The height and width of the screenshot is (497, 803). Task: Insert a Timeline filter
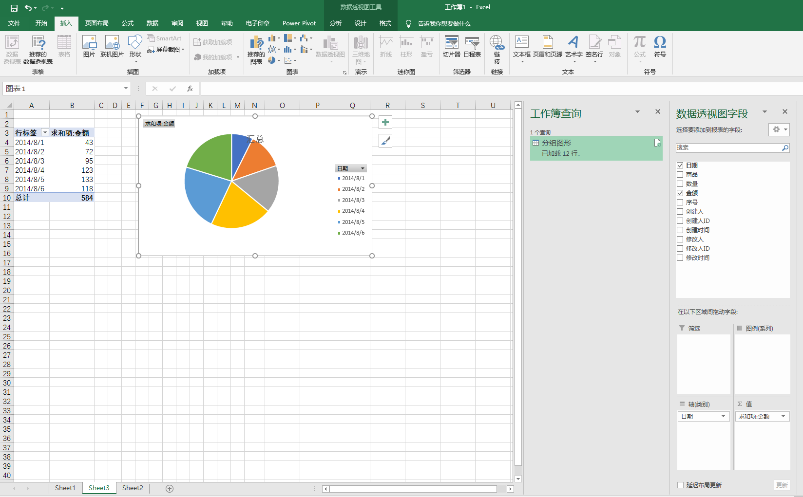(472, 47)
